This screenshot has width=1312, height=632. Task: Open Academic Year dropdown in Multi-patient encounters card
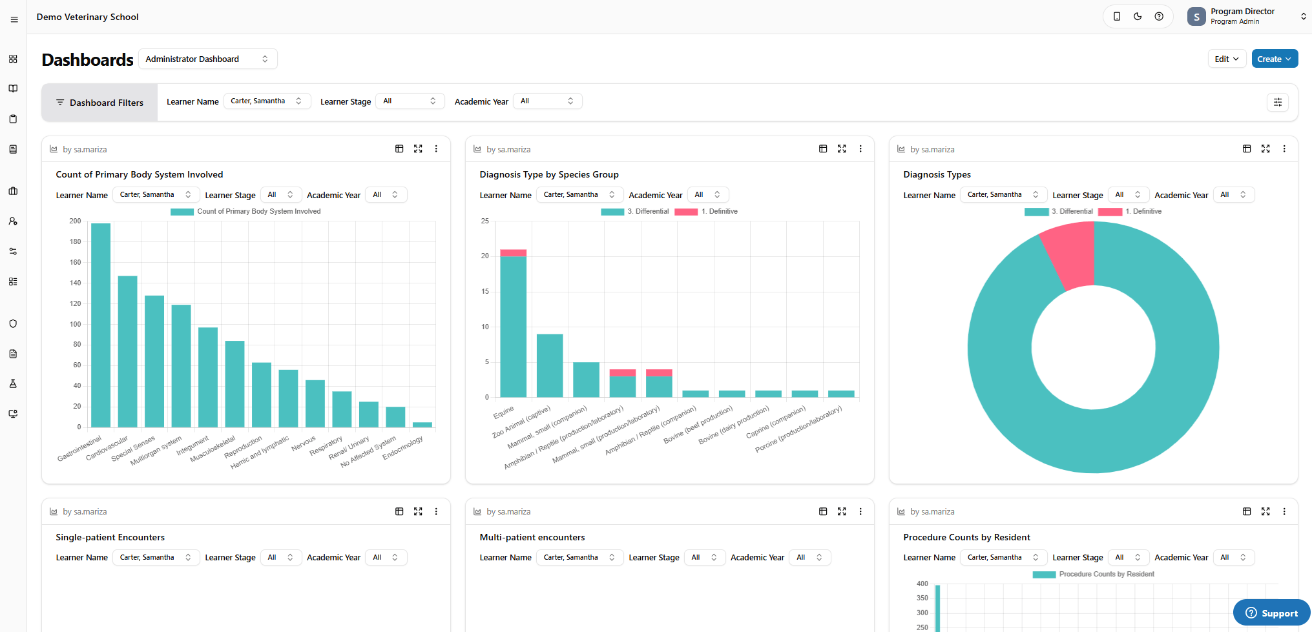(810, 558)
